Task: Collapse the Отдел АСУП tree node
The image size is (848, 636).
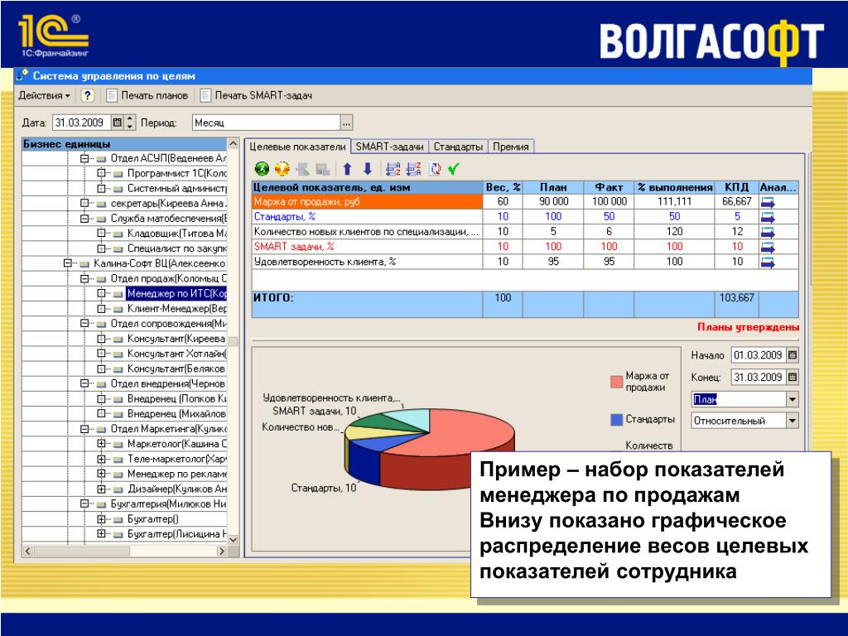Action: (84, 158)
